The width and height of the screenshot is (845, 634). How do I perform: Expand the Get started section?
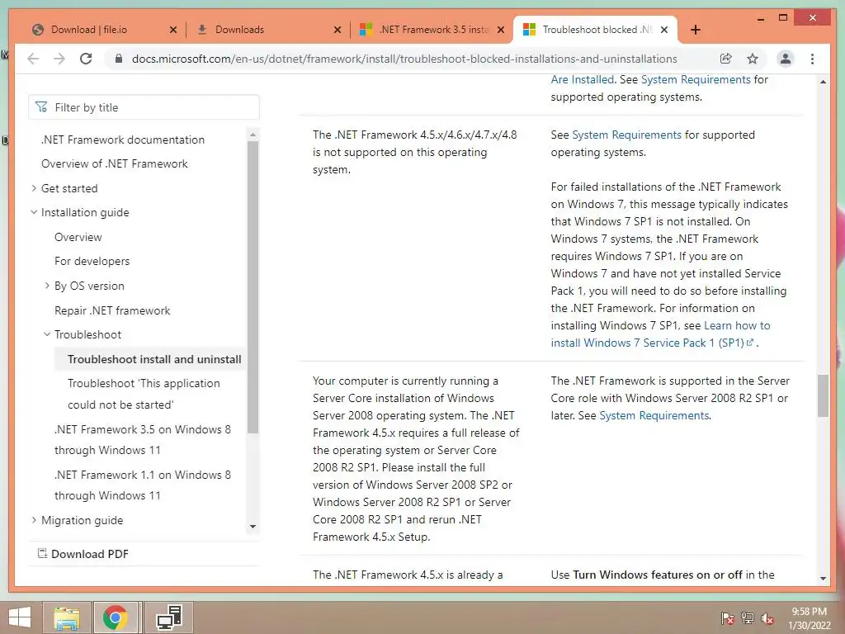coord(35,188)
